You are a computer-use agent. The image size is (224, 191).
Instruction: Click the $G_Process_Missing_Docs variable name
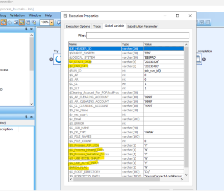click(x=86, y=150)
